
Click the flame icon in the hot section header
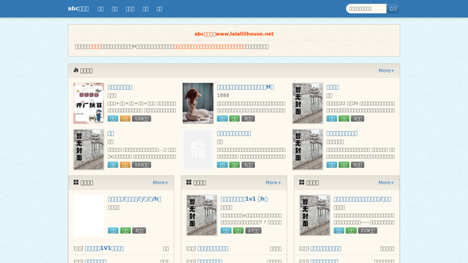[76, 70]
